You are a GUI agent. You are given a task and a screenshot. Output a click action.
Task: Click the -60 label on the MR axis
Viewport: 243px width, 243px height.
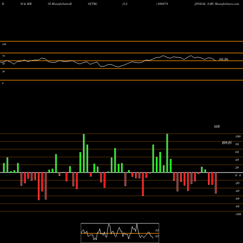click(x=237, y=199)
